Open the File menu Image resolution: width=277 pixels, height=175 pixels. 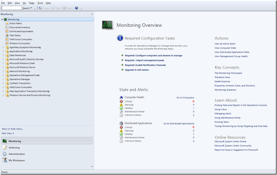coord(3,3)
